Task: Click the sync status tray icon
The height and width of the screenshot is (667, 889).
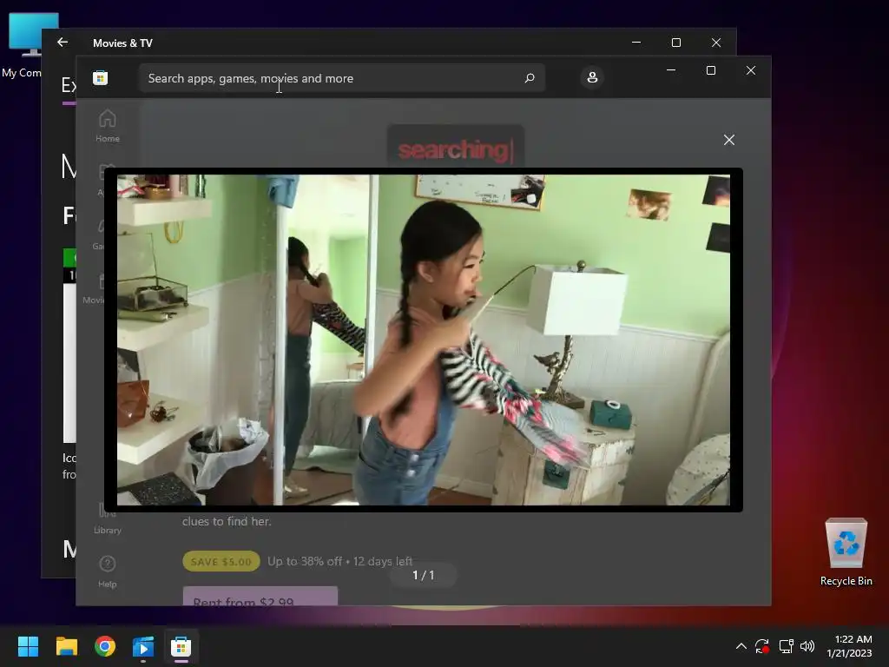Action: 762,646
